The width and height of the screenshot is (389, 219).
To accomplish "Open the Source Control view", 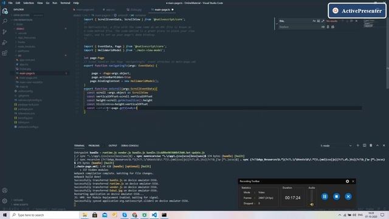I will 5,32.
